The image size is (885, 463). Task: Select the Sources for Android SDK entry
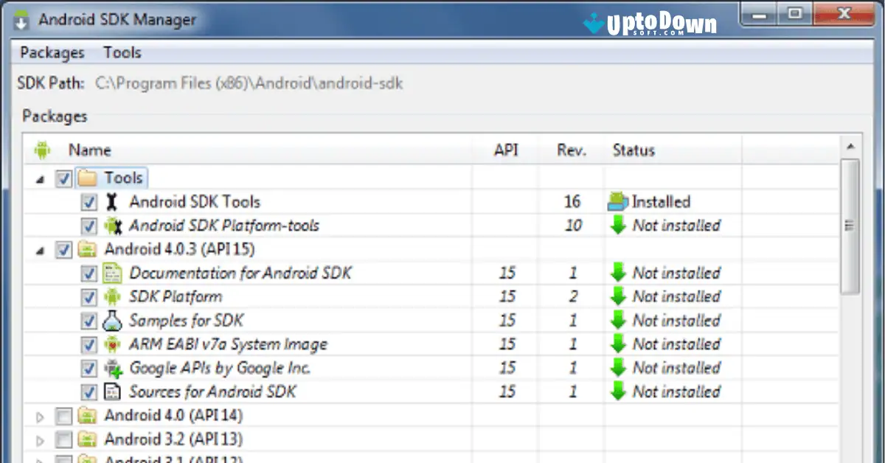click(x=212, y=391)
